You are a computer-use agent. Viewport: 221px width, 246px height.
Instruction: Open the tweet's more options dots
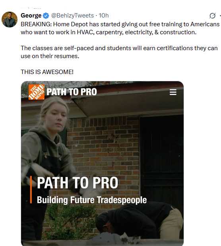pos(220,16)
